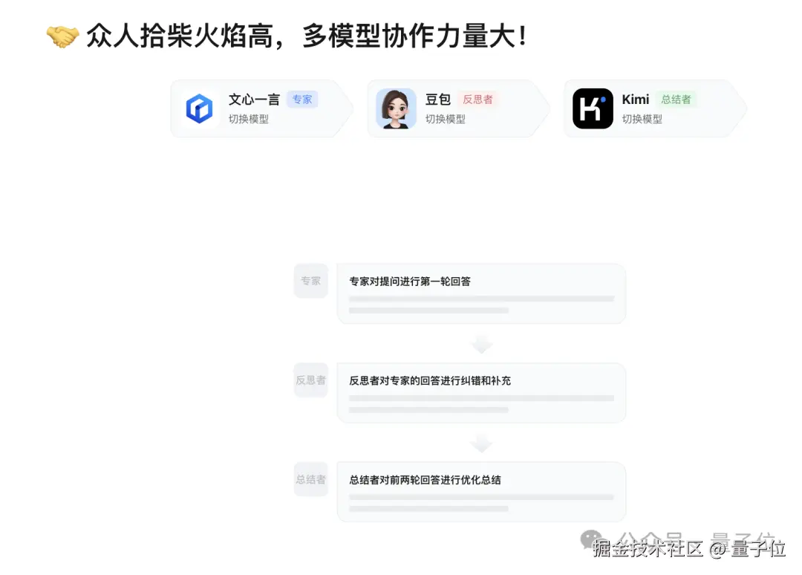Click the 豆包 avatar portrait
Image resolution: width=802 pixels, height=575 pixels.
pos(395,108)
